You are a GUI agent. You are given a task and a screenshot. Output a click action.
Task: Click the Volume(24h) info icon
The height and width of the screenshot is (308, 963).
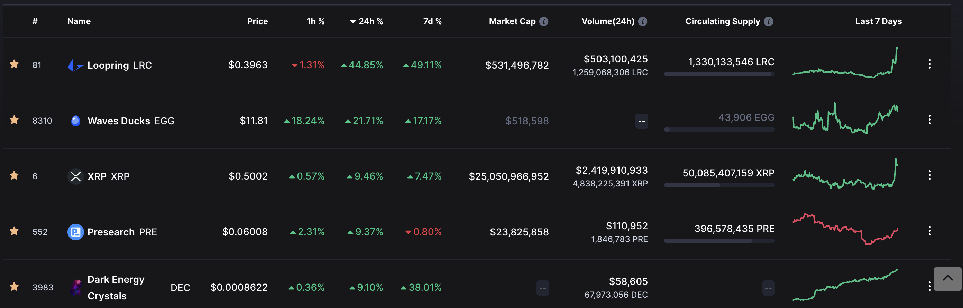point(643,21)
